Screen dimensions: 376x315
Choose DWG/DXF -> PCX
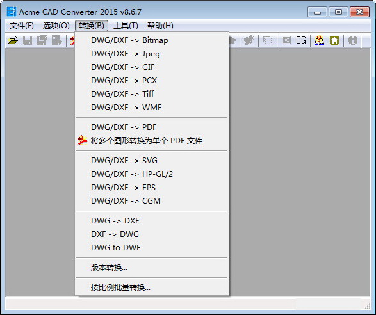tap(152, 81)
